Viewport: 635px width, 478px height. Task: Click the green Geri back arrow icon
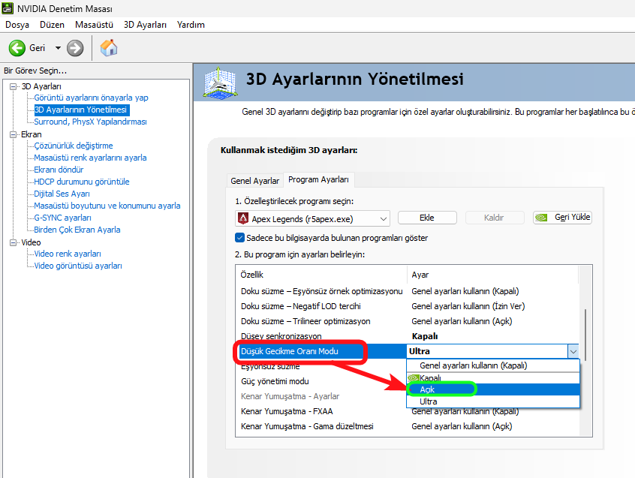click(x=17, y=48)
